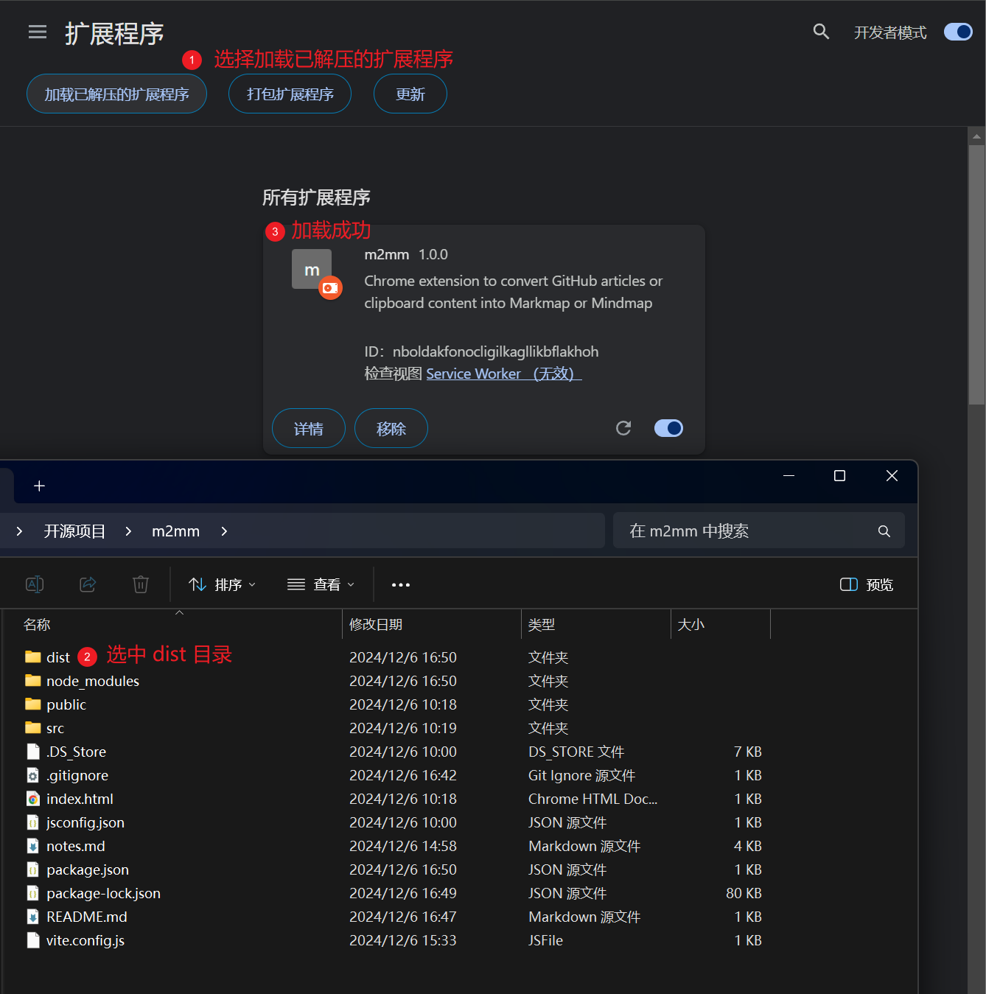Sort by 修改日期 column header
Viewport: 986px width, 994px height.
tap(376, 625)
